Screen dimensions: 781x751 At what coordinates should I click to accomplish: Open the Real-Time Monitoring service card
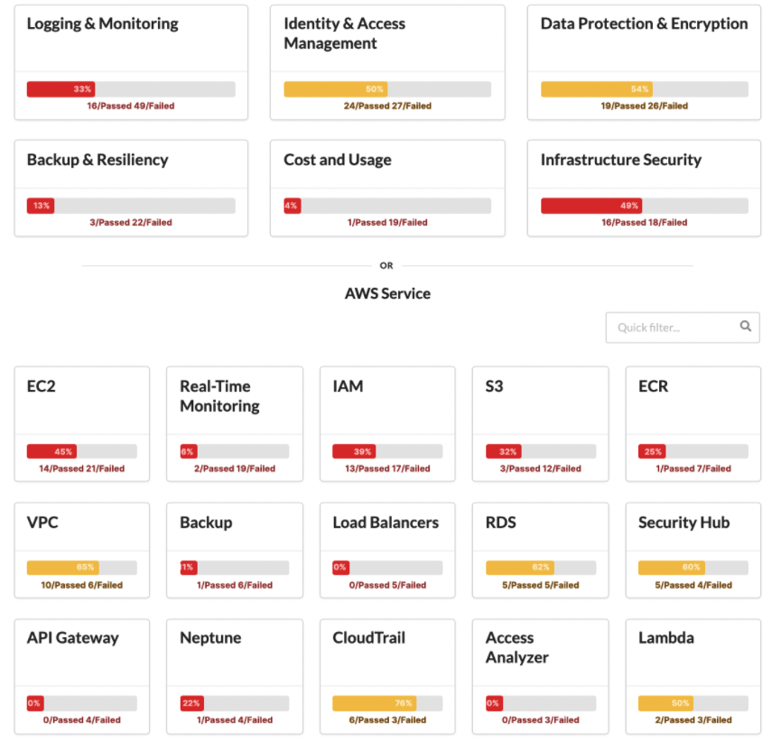coord(235,423)
